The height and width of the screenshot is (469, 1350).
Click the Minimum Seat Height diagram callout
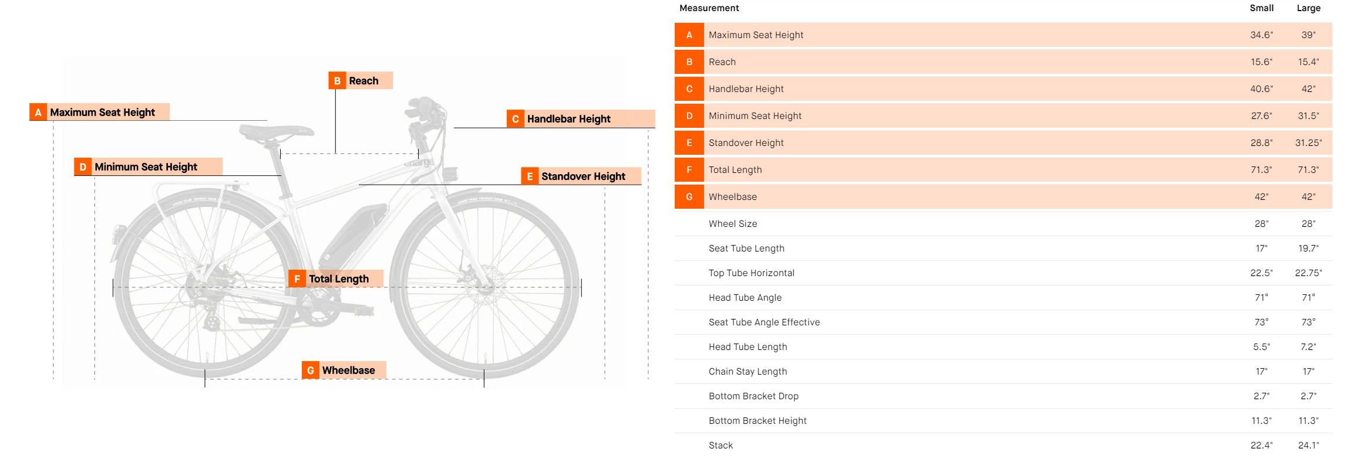pyautogui.click(x=148, y=167)
